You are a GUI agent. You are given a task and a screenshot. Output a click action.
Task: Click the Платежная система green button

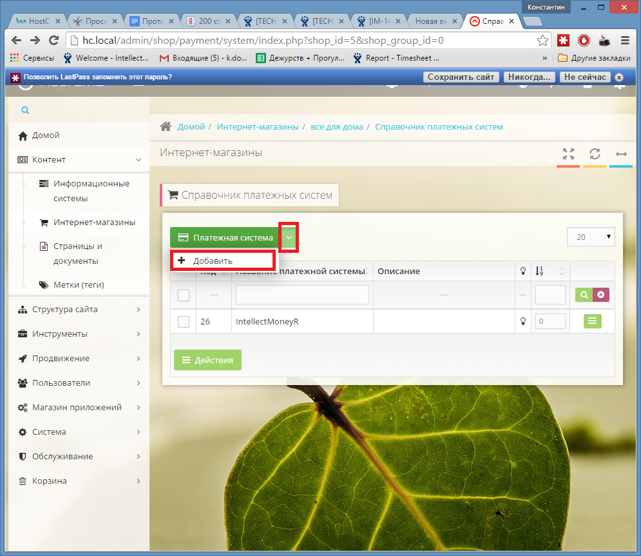225,237
